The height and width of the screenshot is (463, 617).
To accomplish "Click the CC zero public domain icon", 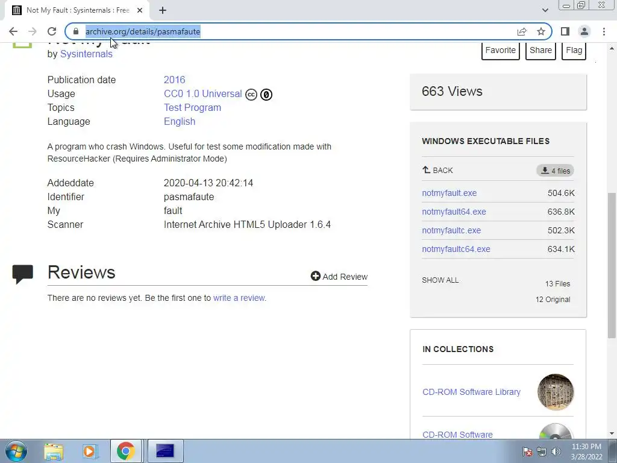I will (266, 95).
